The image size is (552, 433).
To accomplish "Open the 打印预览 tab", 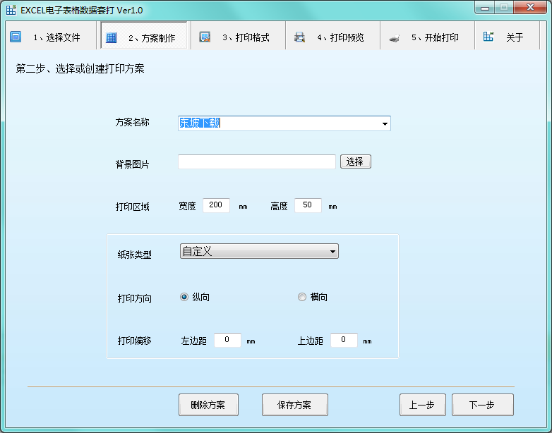I will tap(340, 37).
